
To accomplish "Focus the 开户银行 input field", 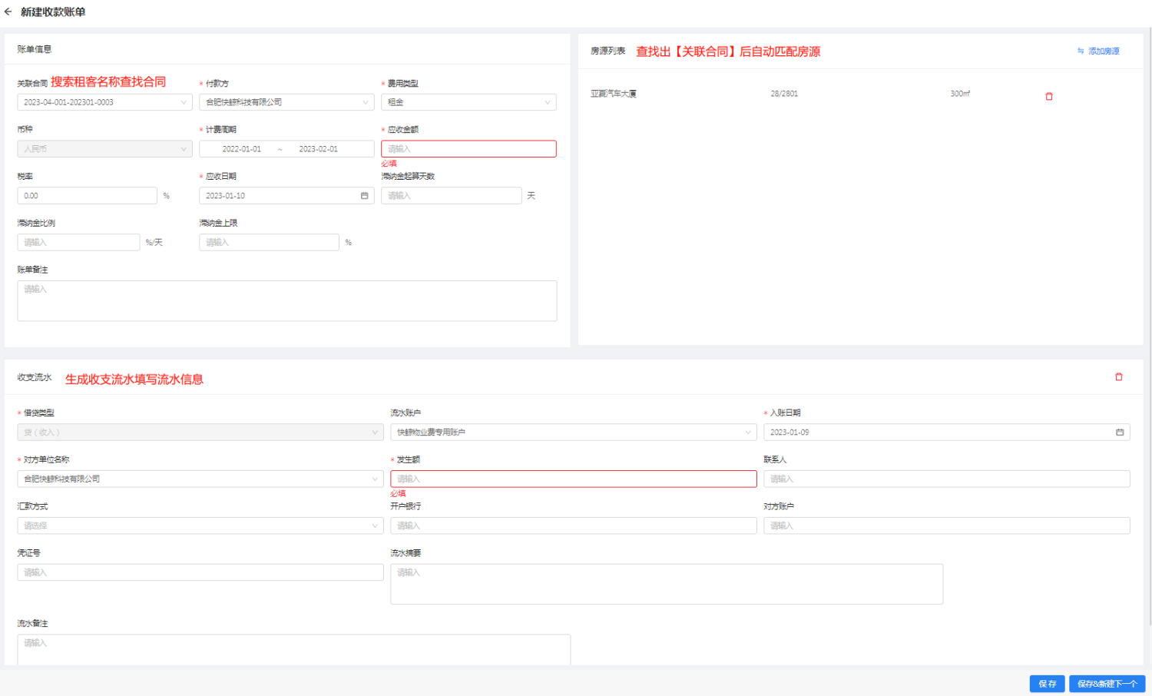I will tap(574, 525).
